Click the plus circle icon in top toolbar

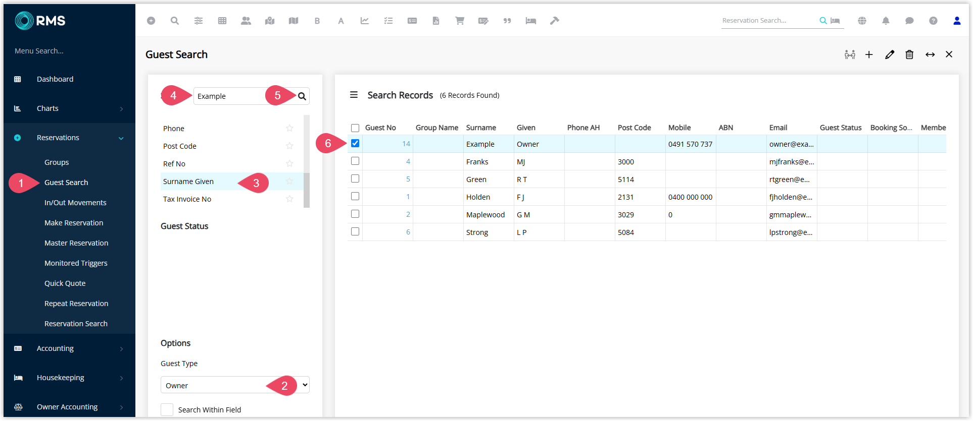point(151,21)
